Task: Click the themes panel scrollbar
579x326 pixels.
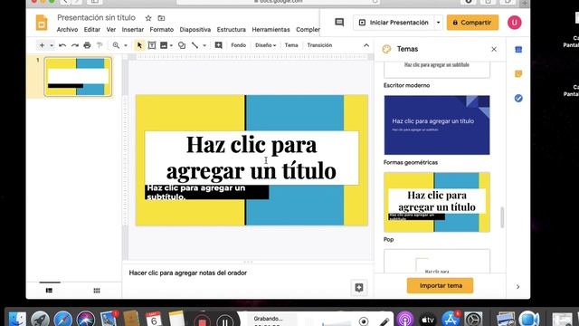Action: point(502,217)
